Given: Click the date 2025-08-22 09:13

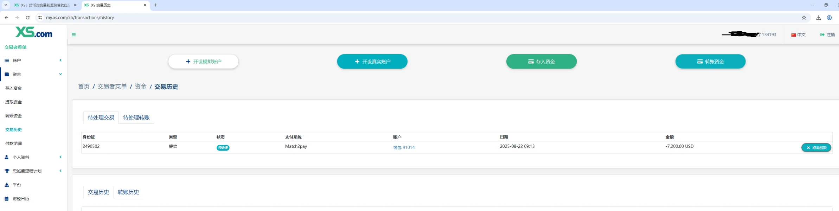Looking at the screenshot, I should (x=517, y=146).
